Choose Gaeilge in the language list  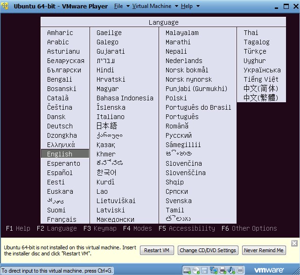(x=109, y=33)
